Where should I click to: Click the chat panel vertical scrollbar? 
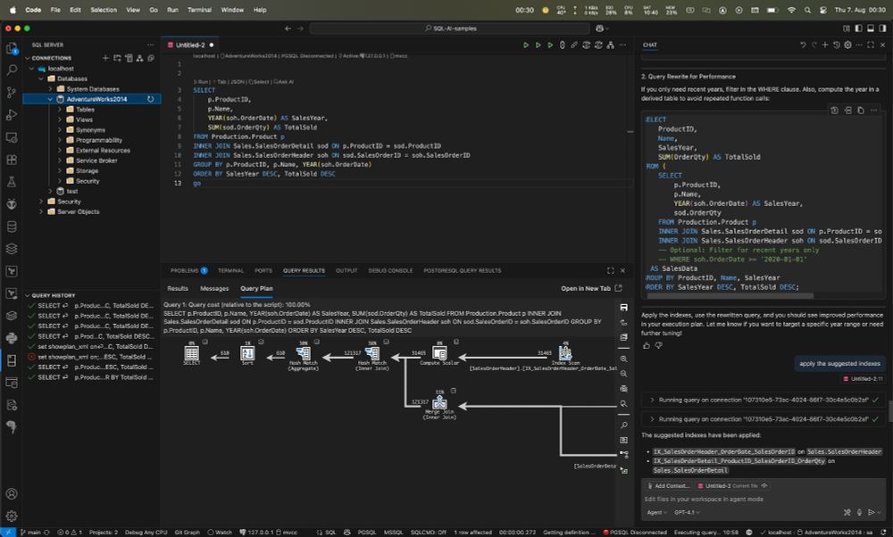coord(889,410)
